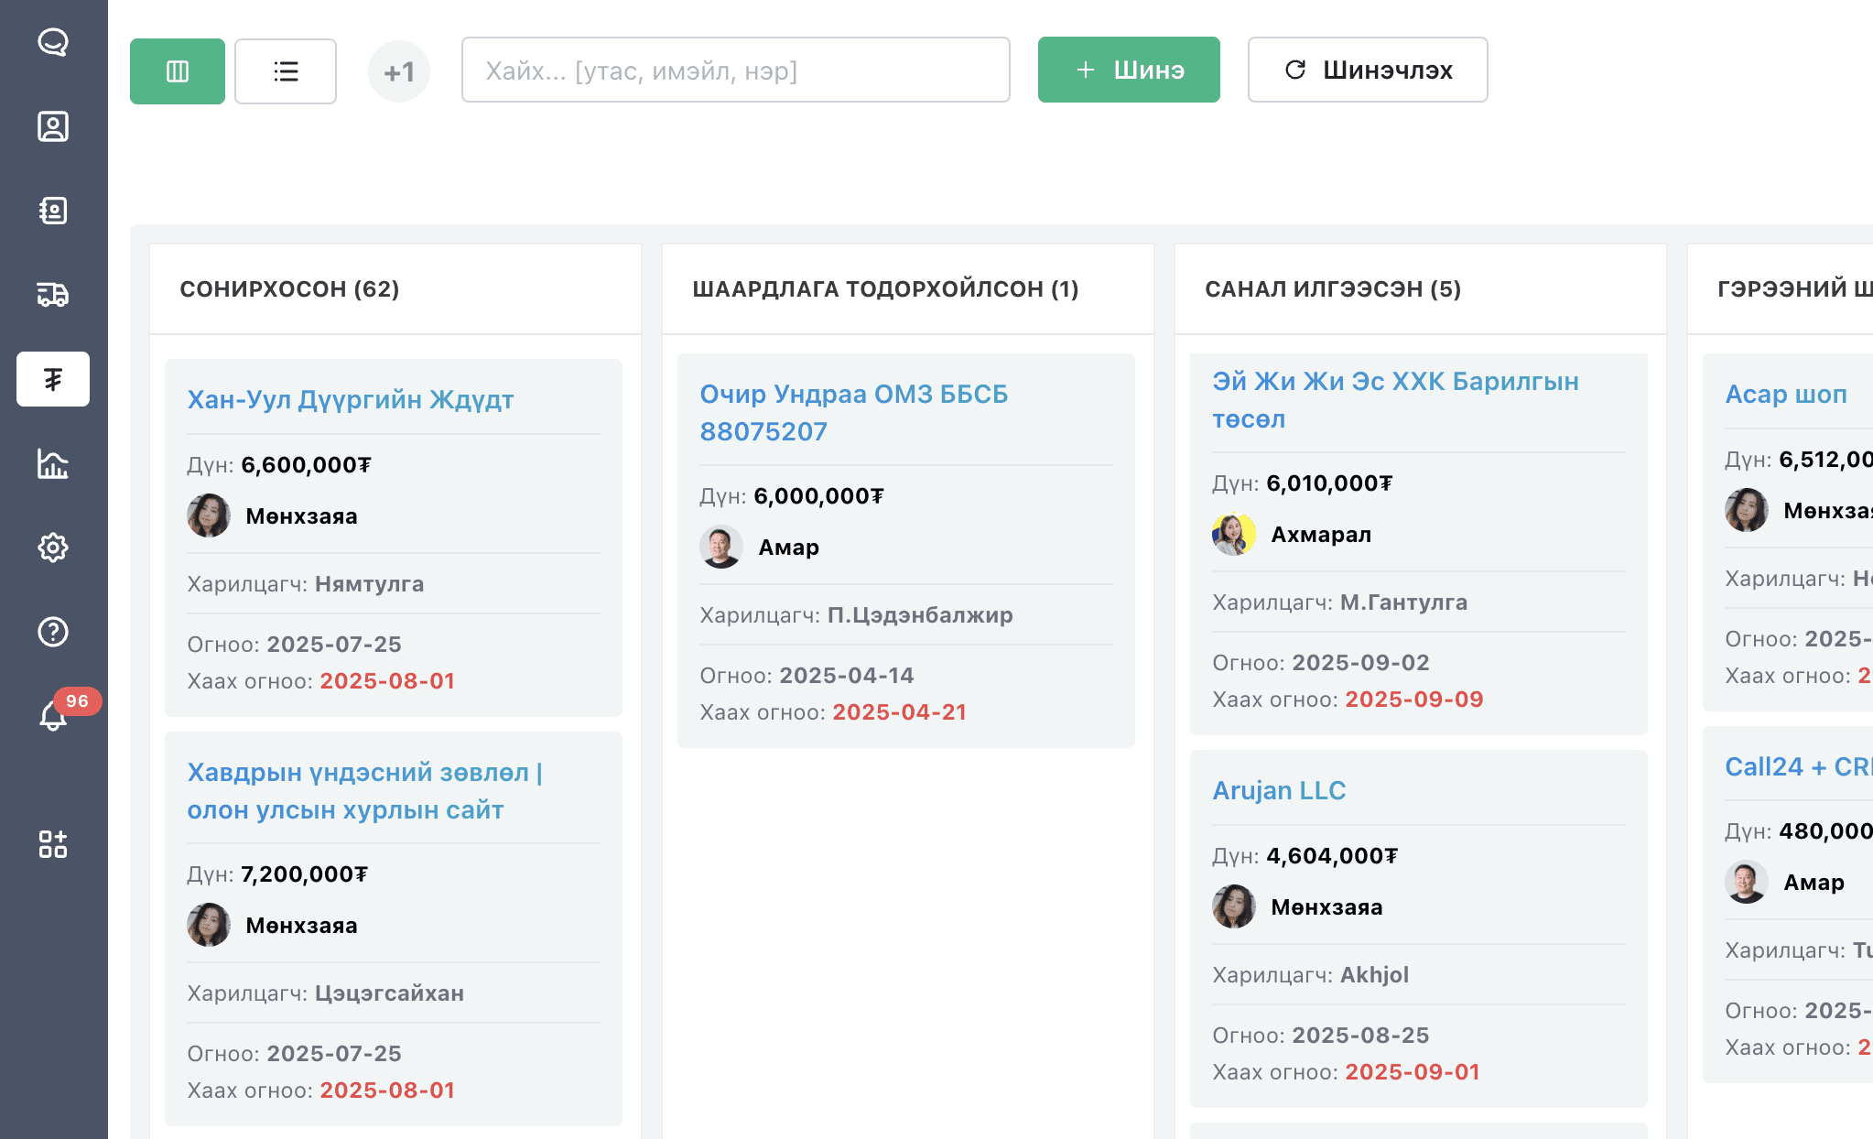Switch to list view

pos(286,71)
